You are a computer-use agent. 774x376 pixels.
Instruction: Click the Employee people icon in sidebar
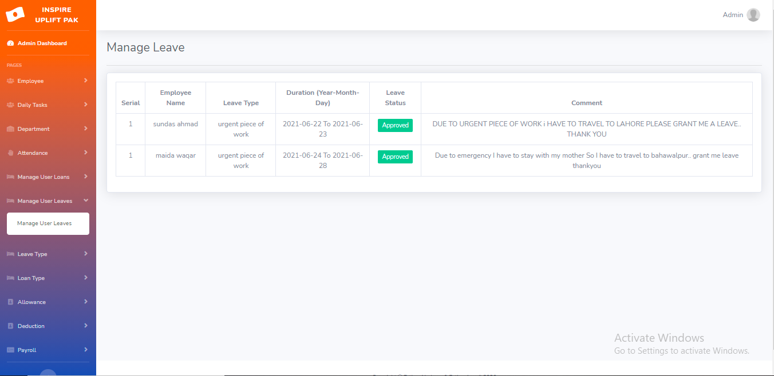pos(10,81)
